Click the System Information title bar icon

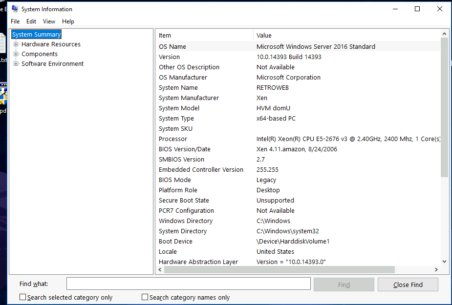(x=15, y=9)
